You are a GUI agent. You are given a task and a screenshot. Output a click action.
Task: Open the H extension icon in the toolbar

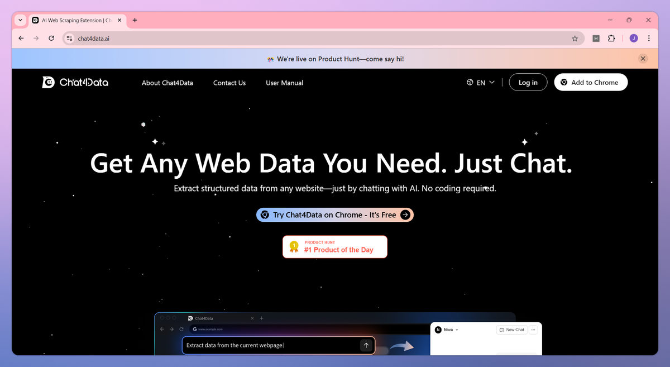click(x=596, y=39)
